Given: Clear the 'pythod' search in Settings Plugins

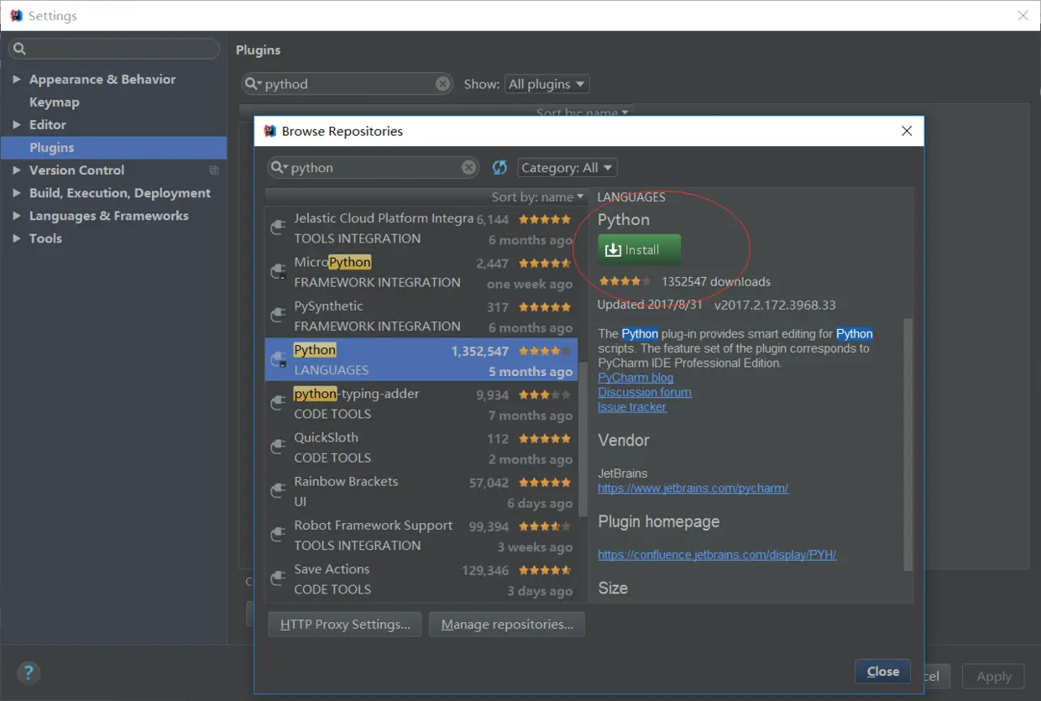Looking at the screenshot, I should tap(442, 84).
